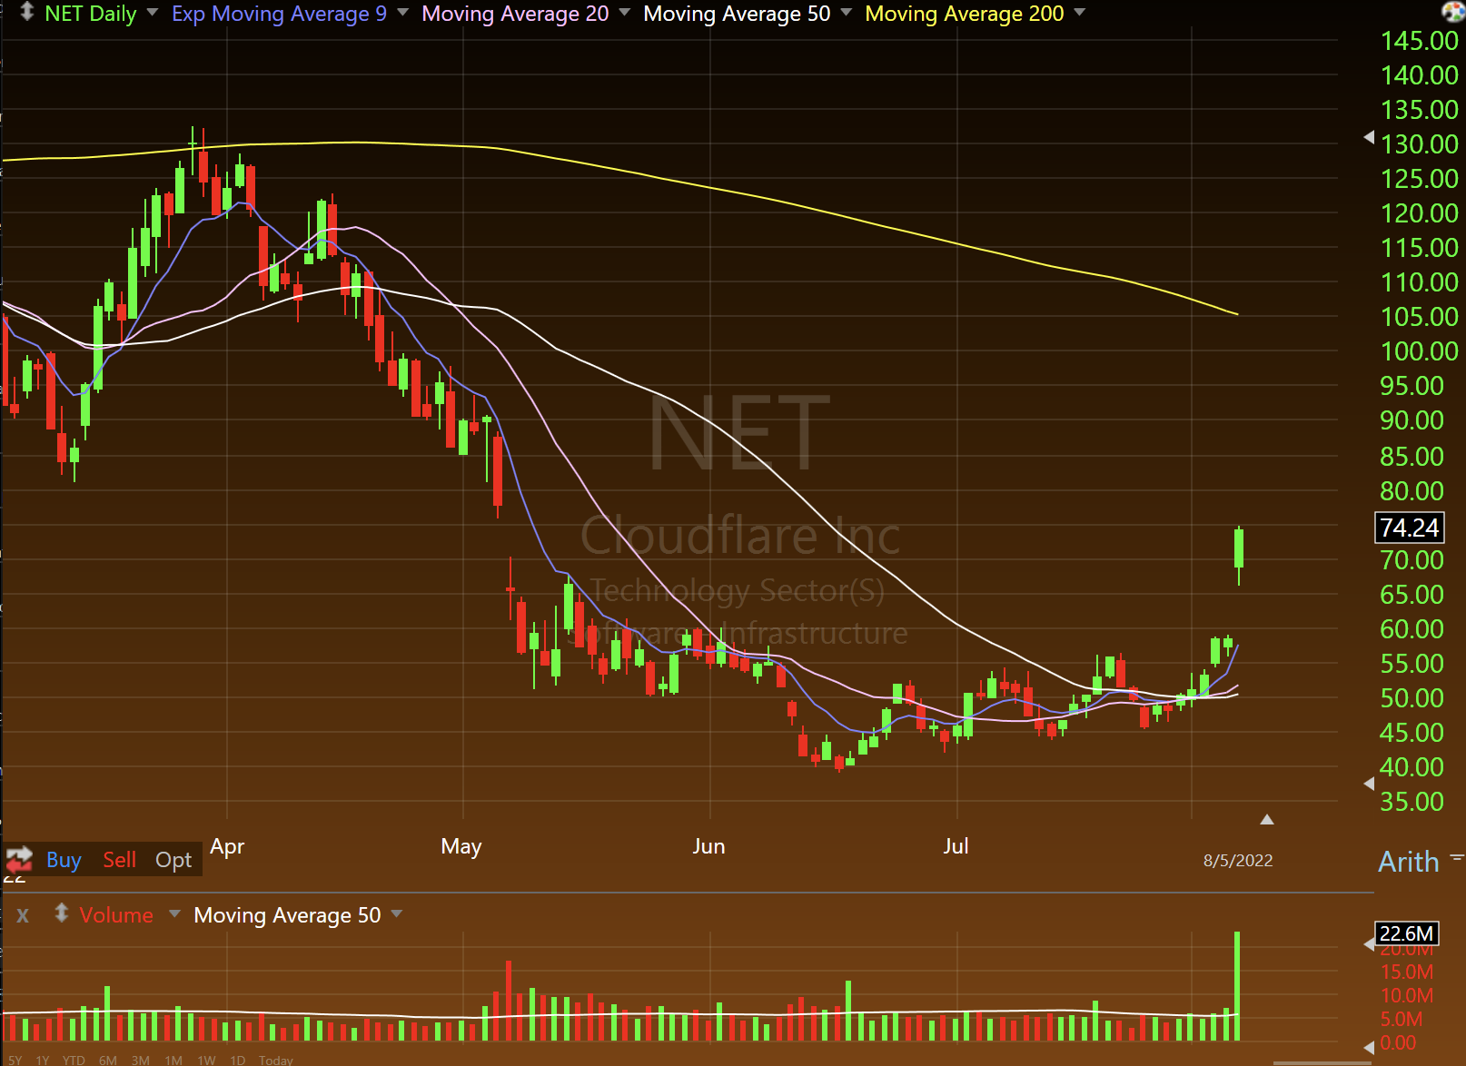Open the NET Daily dropdown arrow
Image resolution: width=1466 pixels, height=1066 pixels.
pos(152,13)
